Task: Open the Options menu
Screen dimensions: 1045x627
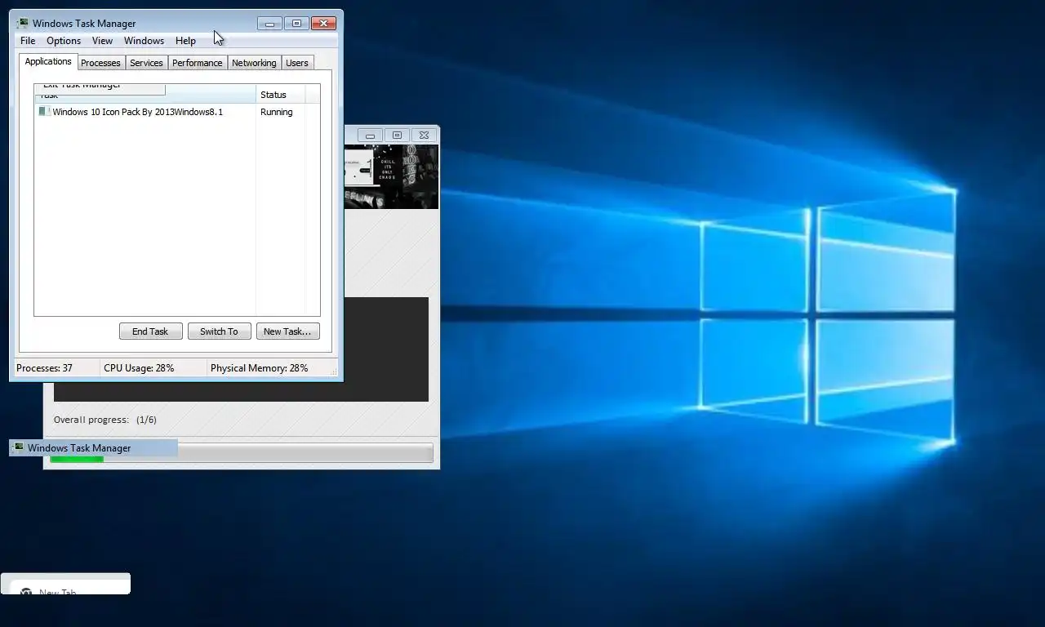Action: pos(64,41)
